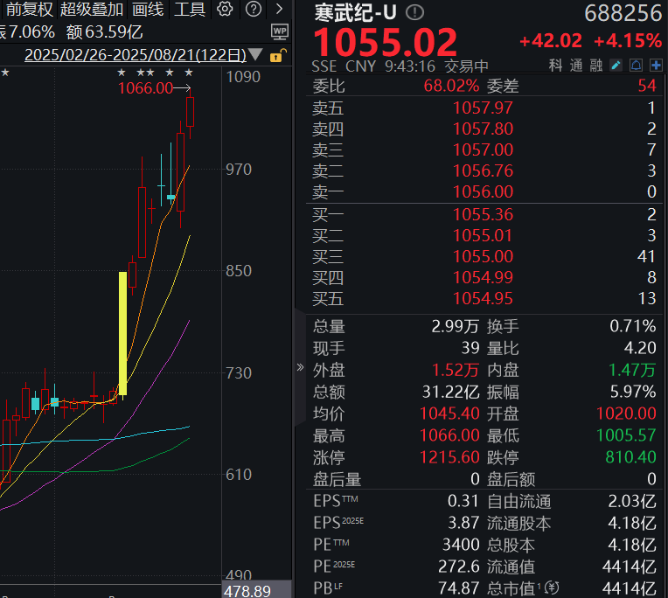Screen dimensions: 668x598
Task: Click the 科 tag label
Action: pos(555,66)
